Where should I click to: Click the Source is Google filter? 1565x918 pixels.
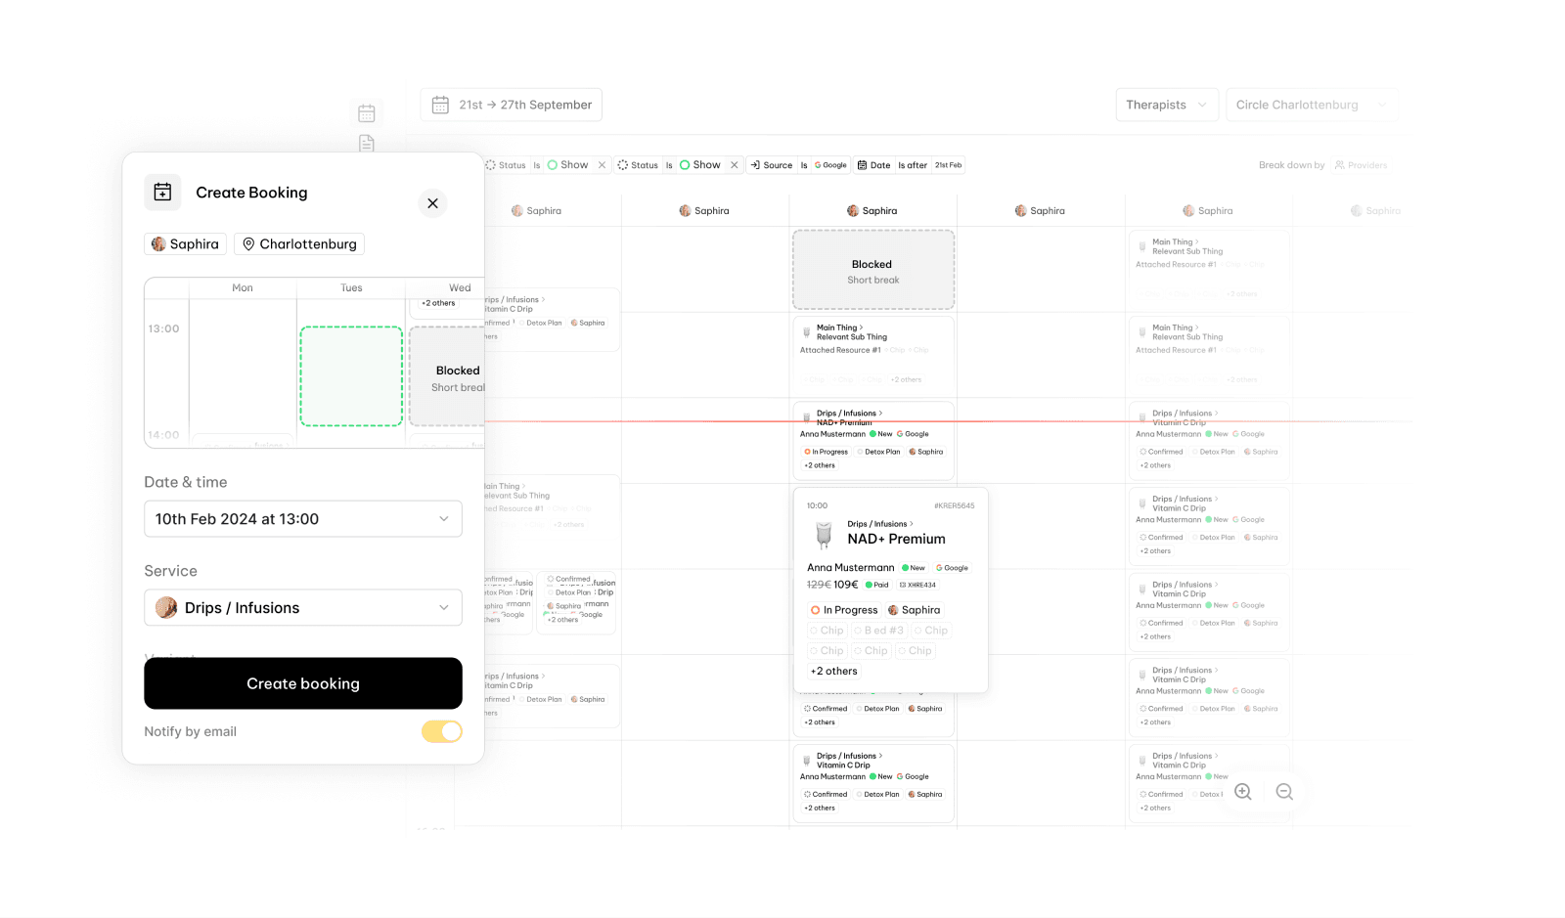(x=798, y=165)
